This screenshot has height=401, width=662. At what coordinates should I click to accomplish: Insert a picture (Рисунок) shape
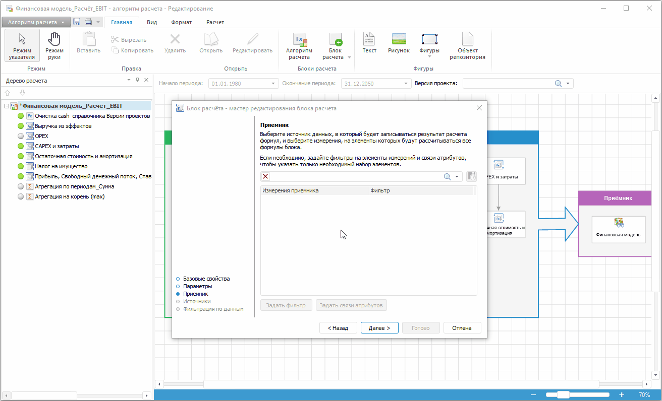point(399,43)
